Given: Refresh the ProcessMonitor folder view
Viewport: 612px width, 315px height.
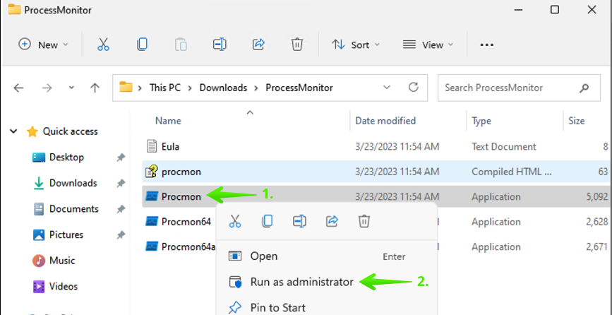Looking at the screenshot, I should (x=414, y=88).
